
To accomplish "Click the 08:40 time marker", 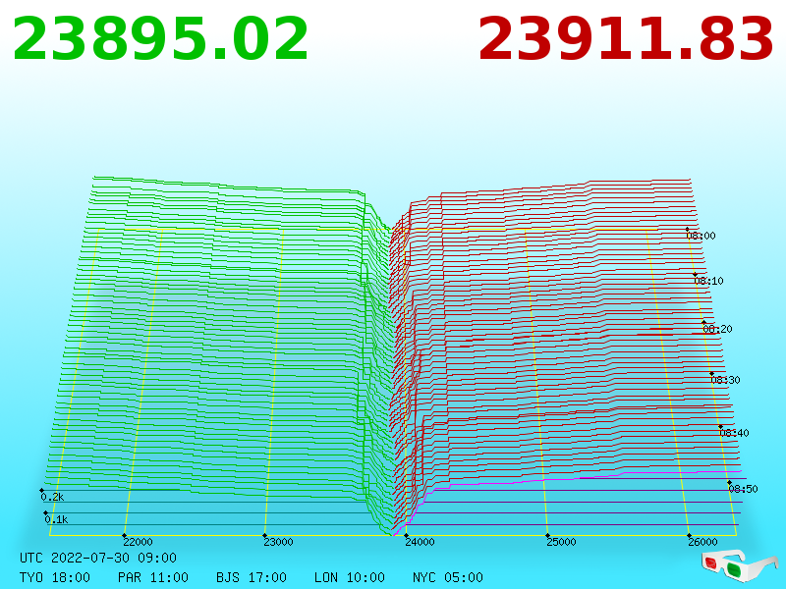I will tap(734, 433).
